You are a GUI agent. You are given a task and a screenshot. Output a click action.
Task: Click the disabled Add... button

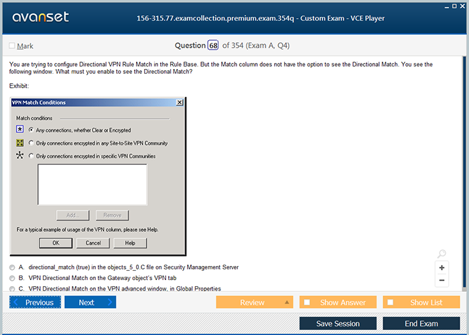click(72, 215)
